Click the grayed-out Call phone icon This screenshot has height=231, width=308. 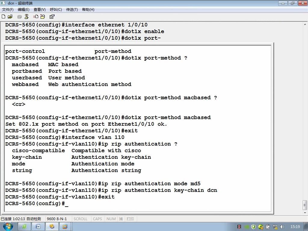pyautogui.click(x=20, y=17)
